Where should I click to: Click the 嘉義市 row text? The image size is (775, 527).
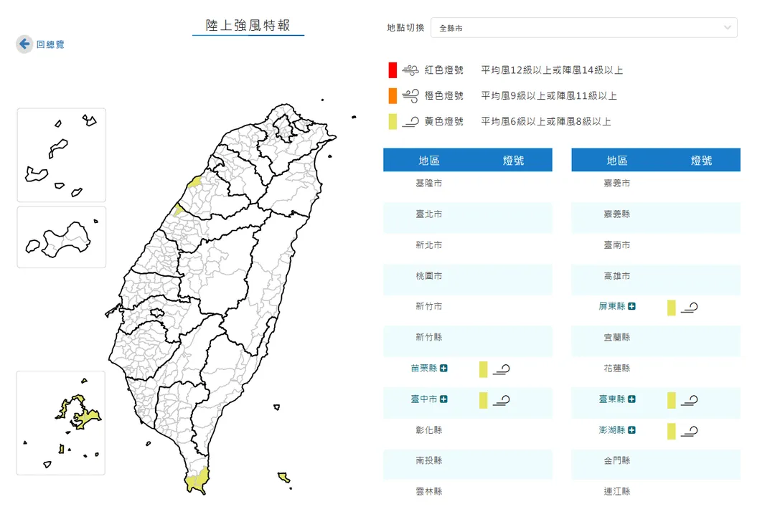pyautogui.click(x=617, y=184)
